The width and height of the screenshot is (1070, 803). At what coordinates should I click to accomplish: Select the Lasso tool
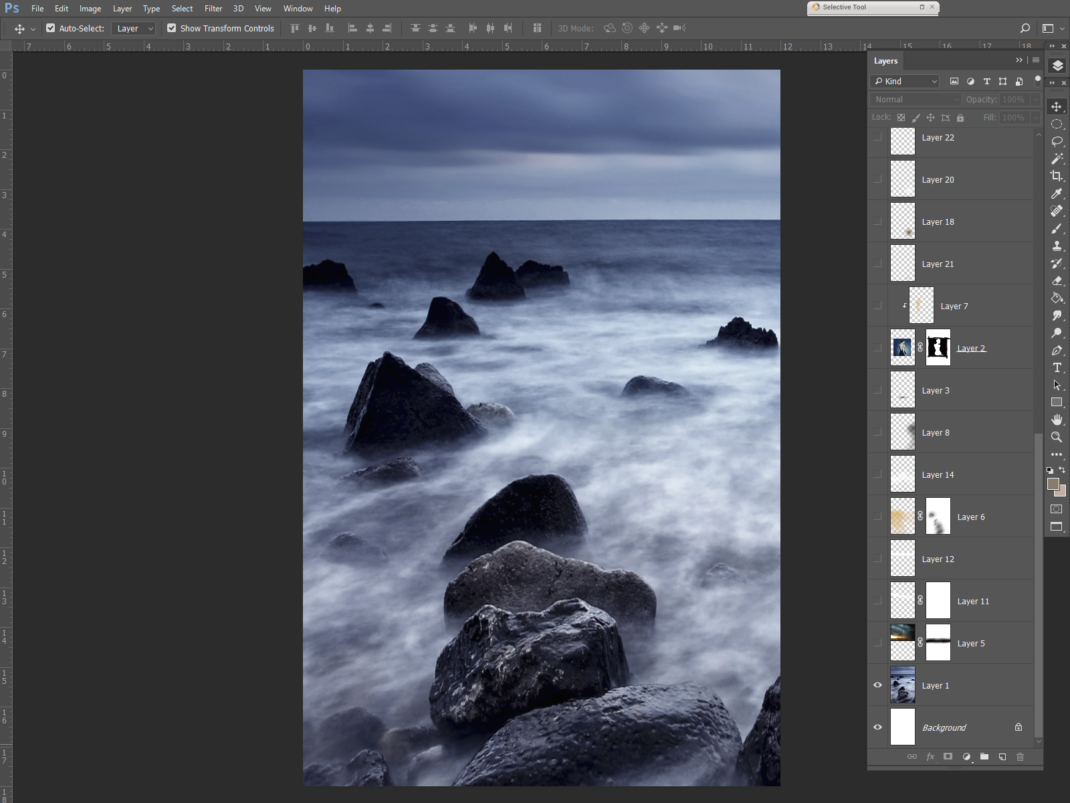pos(1057,141)
